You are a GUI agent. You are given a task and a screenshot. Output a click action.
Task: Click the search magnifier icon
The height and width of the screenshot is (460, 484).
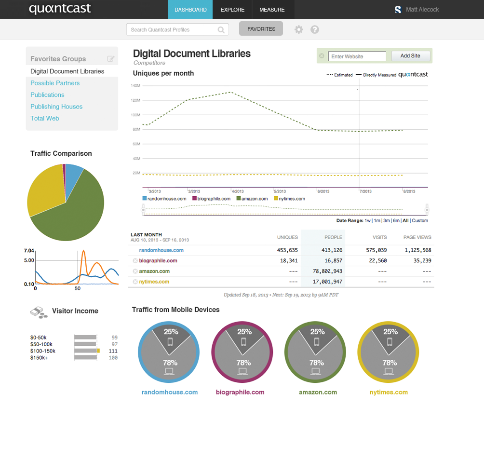221,29
